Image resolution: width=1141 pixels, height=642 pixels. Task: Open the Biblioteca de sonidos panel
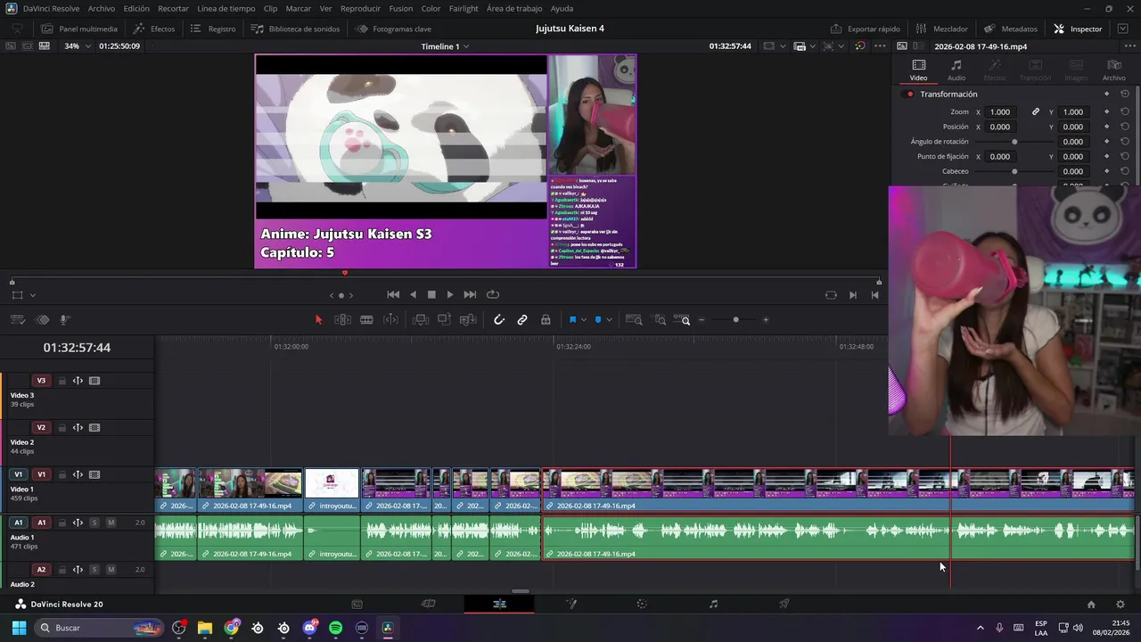(295, 29)
